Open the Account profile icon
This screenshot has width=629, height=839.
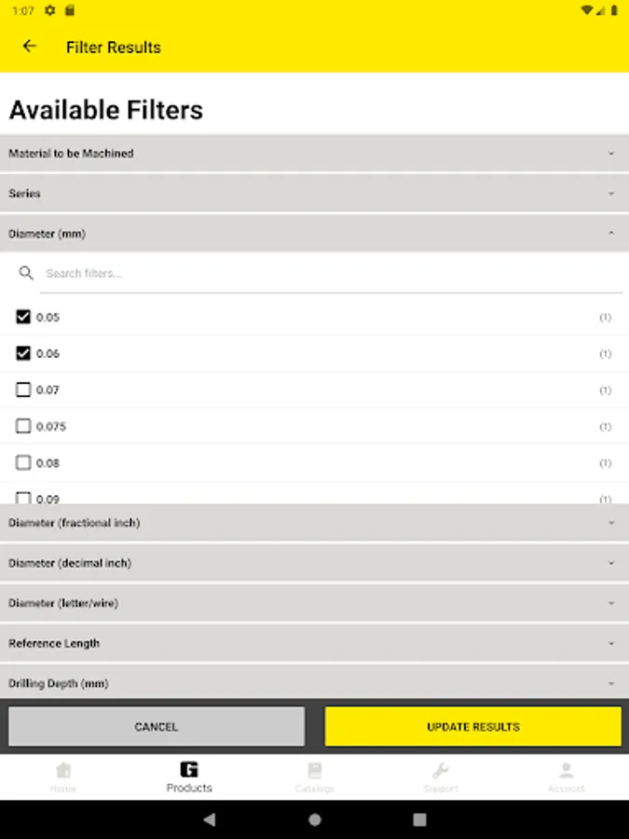[x=566, y=771]
